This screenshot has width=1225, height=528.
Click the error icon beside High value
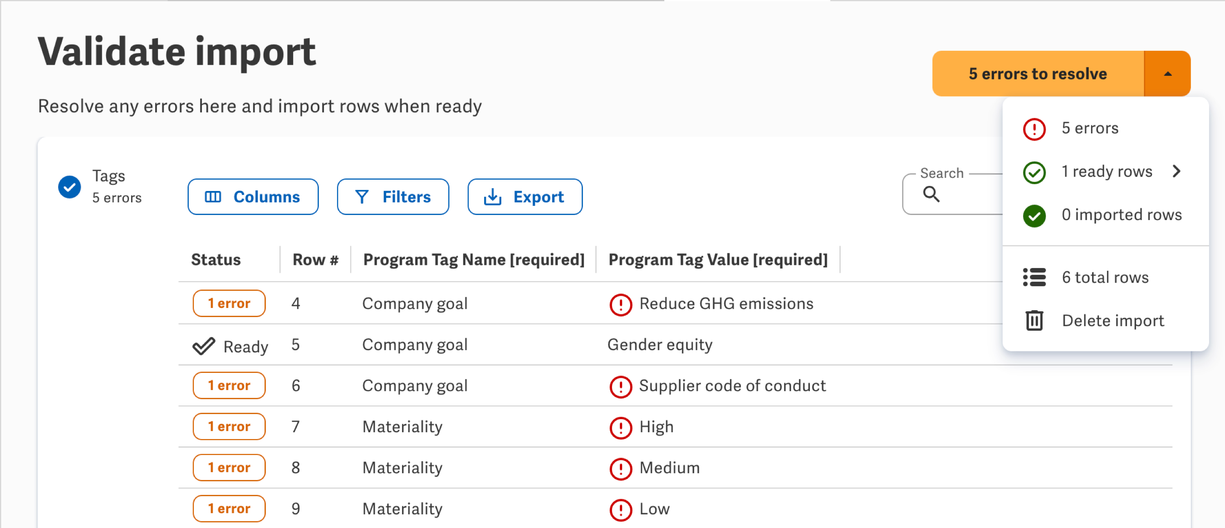[x=621, y=427]
